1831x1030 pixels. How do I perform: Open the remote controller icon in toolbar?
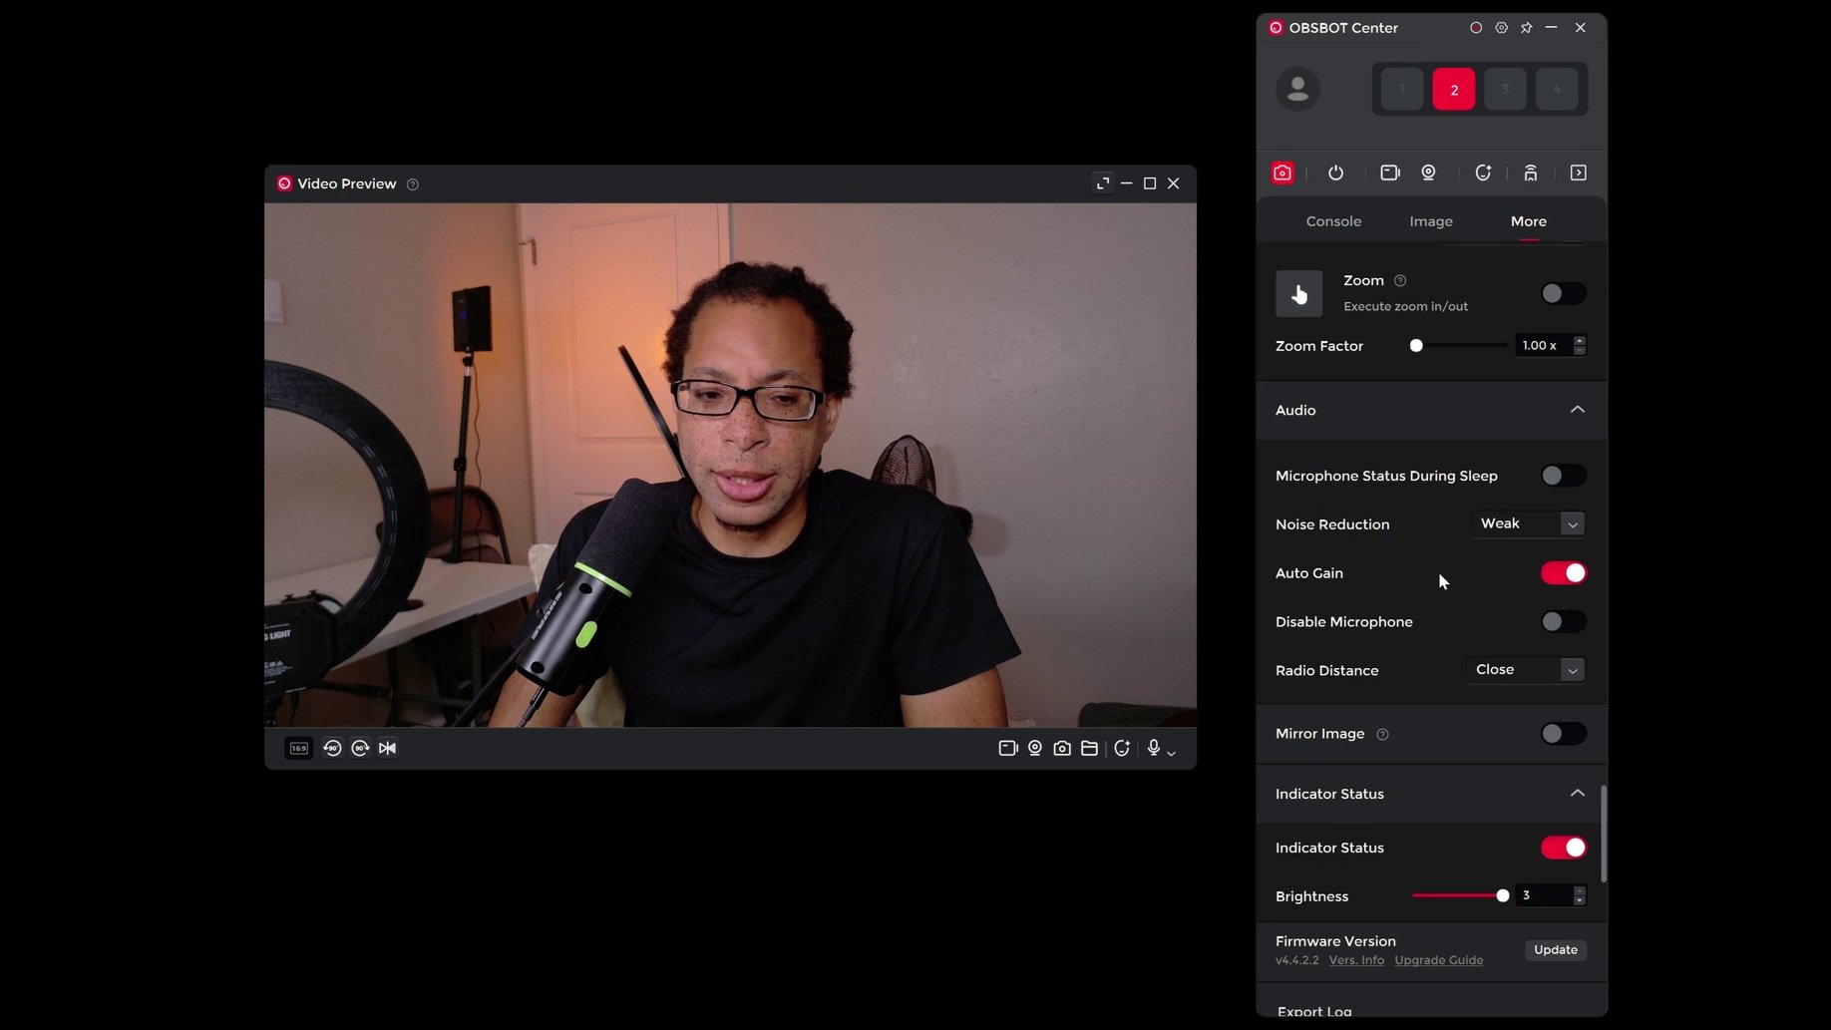[x=1530, y=172]
